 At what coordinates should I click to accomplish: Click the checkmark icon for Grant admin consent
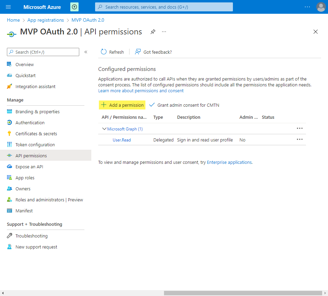(152, 105)
